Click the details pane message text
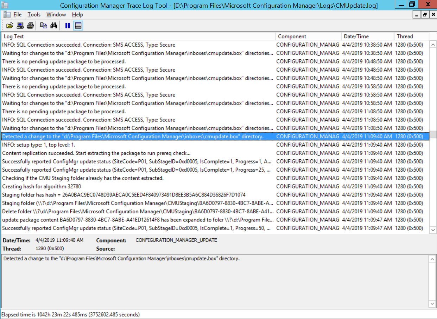Screen dimensions: 437x319 point(121,259)
